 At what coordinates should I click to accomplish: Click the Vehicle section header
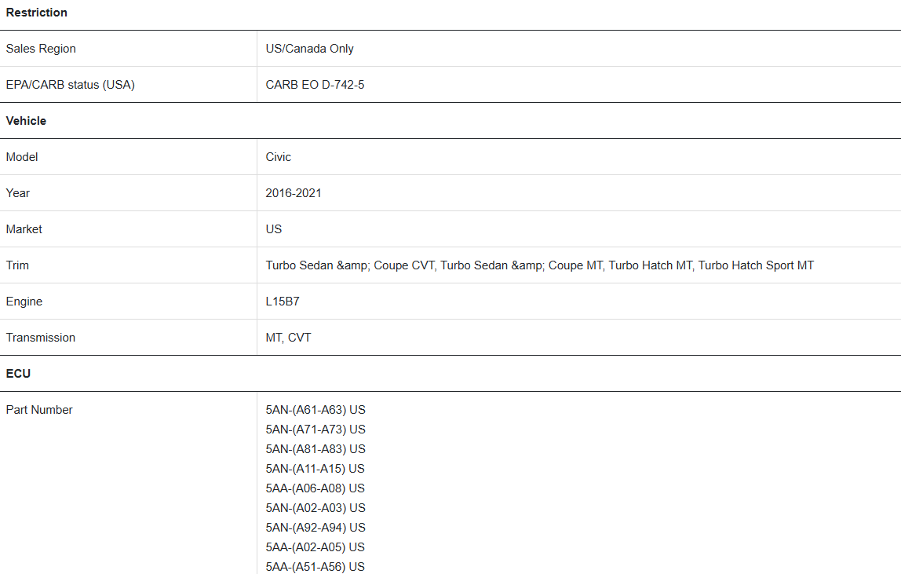pyautogui.click(x=26, y=121)
